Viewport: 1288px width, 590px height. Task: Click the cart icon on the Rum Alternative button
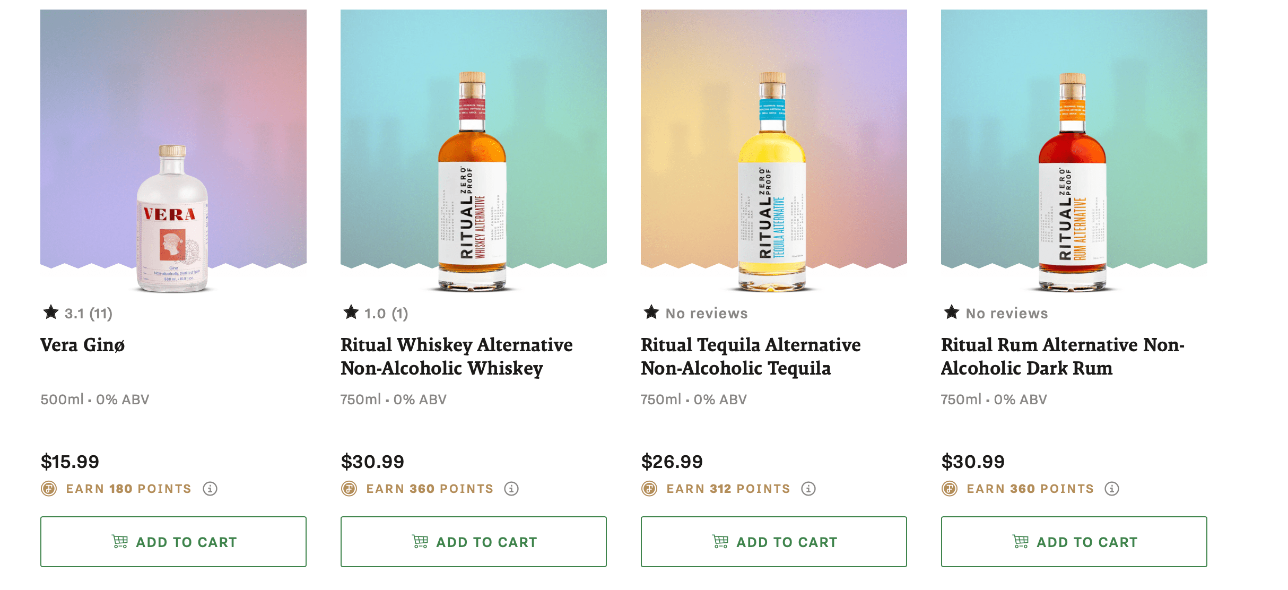[1021, 542]
